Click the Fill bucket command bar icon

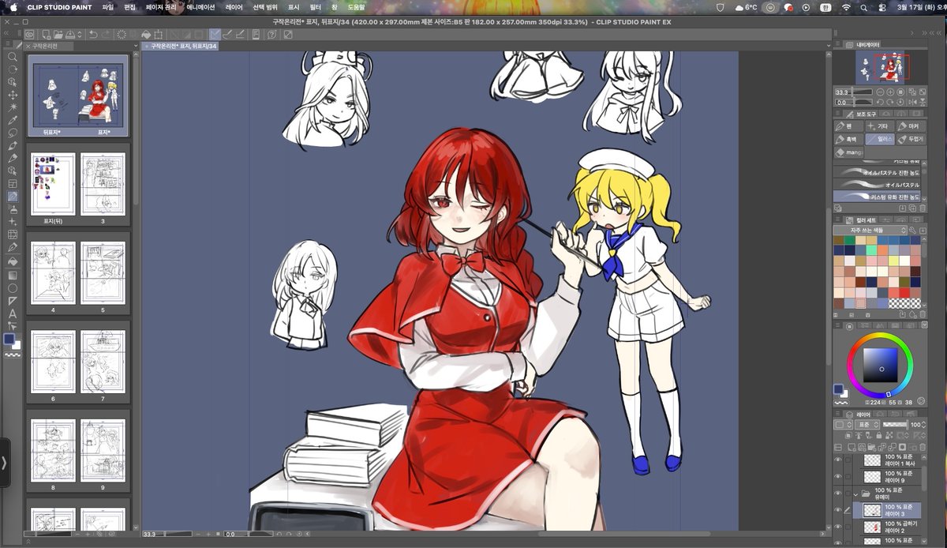146,35
